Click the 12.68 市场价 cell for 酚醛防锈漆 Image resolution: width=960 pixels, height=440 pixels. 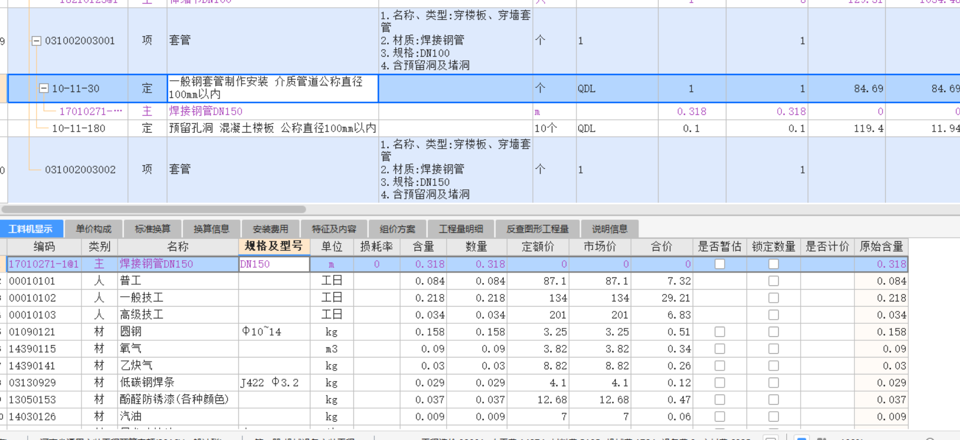coord(600,400)
